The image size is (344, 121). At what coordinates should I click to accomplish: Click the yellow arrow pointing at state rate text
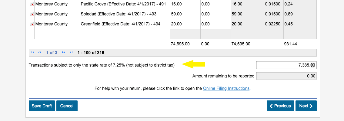[194, 64]
